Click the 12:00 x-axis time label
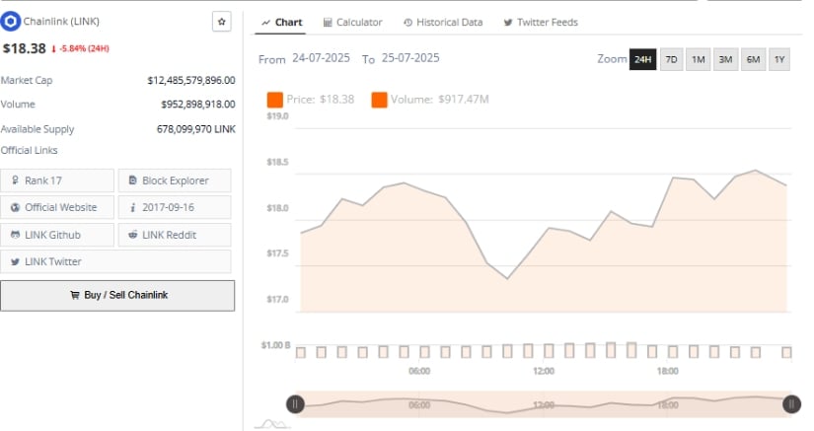 click(544, 372)
